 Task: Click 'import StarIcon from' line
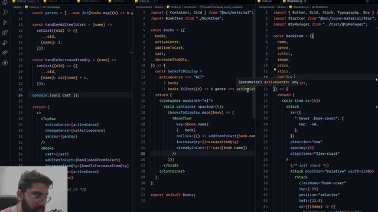324,18
